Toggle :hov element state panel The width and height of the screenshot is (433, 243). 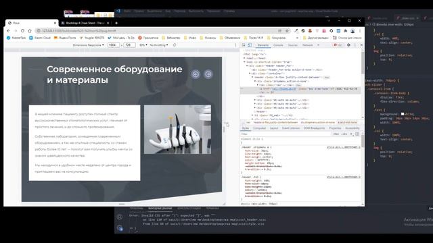(x=336, y=134)
